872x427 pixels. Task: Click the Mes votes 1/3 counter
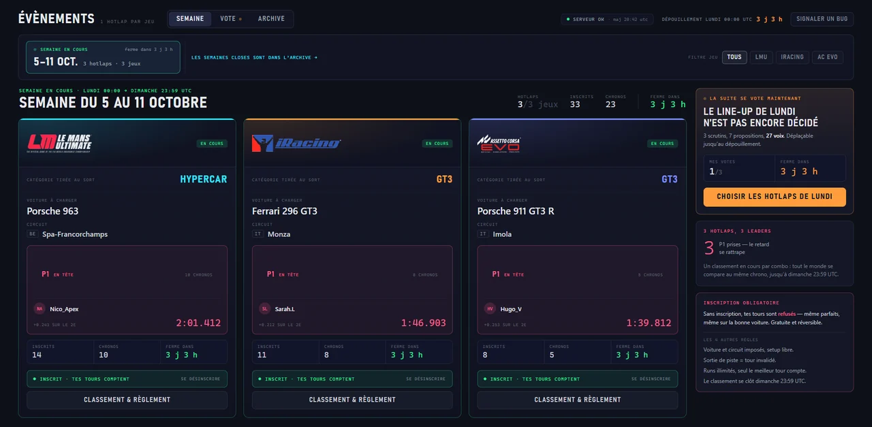coord(739,168)
